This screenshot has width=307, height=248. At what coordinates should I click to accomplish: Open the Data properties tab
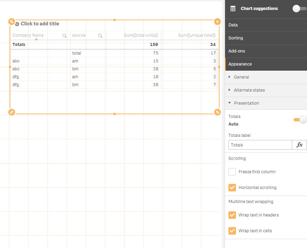[x=233, y=25]
